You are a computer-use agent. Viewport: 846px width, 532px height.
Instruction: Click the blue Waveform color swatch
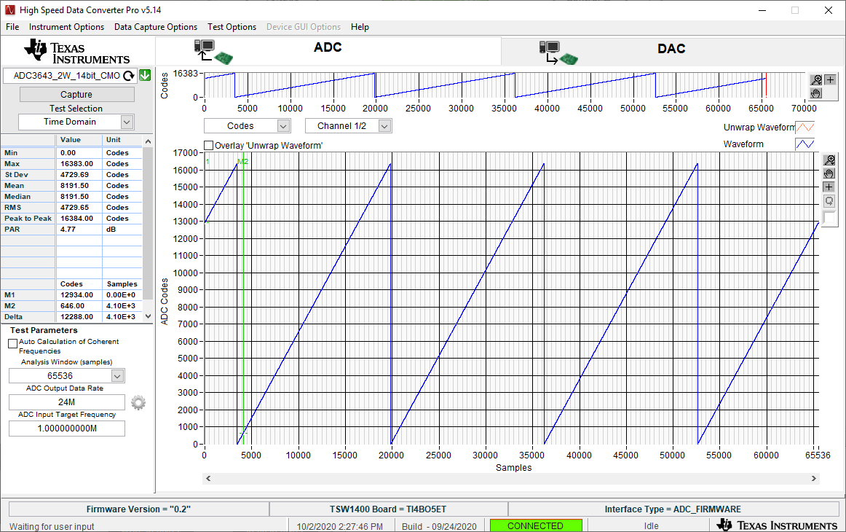[805, 144]
